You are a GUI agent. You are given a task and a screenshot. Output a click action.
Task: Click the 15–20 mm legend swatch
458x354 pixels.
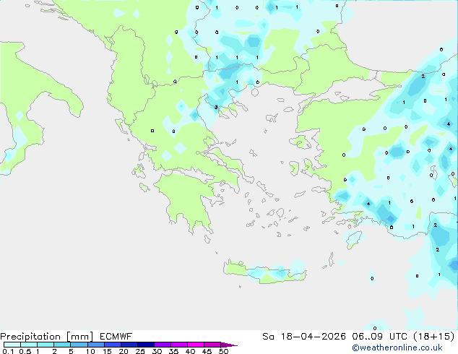112,345
